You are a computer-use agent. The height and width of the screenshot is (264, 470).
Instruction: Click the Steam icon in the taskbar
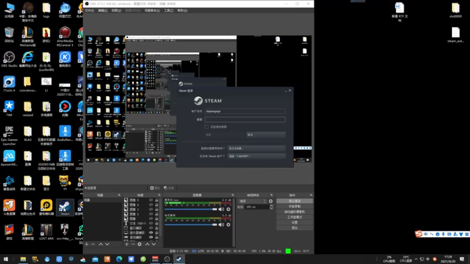179,259
